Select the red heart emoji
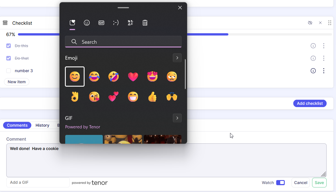 133,77
